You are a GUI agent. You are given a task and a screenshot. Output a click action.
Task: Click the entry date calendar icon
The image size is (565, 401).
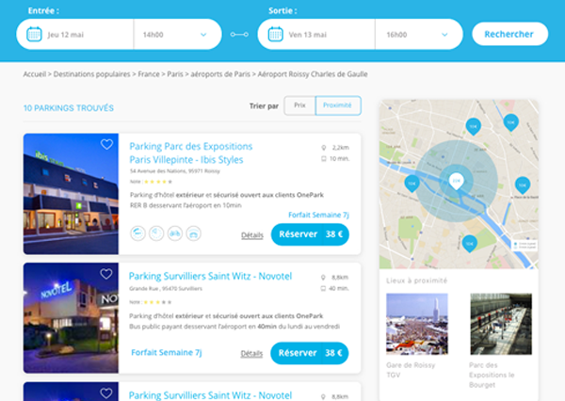pyautogui.click(x=34, y=35)
